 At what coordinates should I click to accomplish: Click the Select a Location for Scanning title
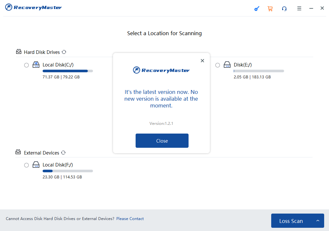pyautogui.click(x=165, y=33)
